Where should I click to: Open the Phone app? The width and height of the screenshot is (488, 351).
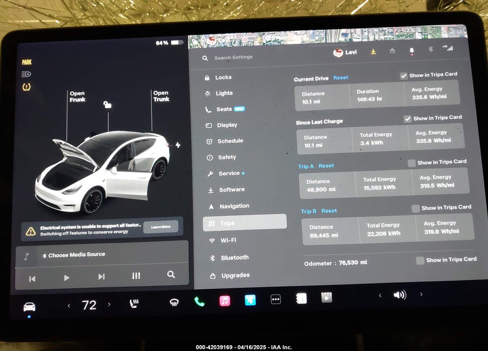tap(200, 302)
